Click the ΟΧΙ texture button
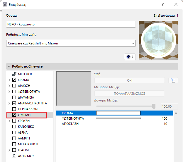 [x=130, y=80]
